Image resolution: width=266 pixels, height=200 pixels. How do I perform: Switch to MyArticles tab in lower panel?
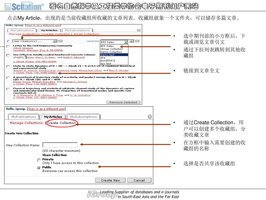click(x=53, y=117)
